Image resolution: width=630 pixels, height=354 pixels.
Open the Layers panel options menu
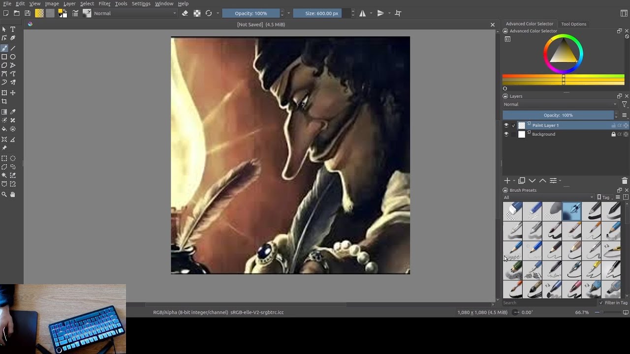(x=625, y=115)
